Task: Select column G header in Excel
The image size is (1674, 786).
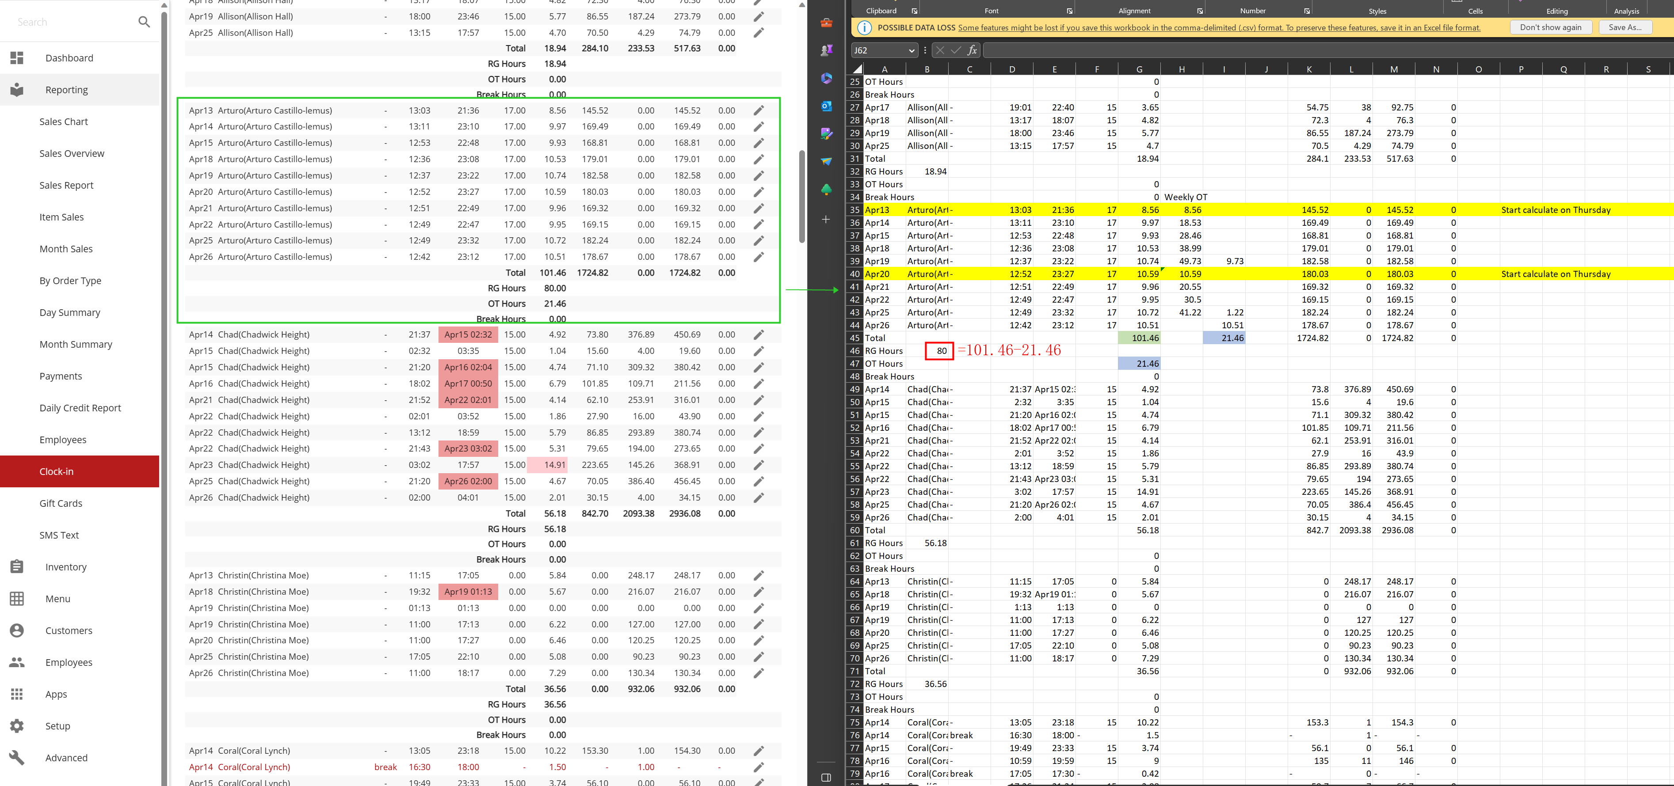Action: pyautogui.click(x=1139, y=69)
